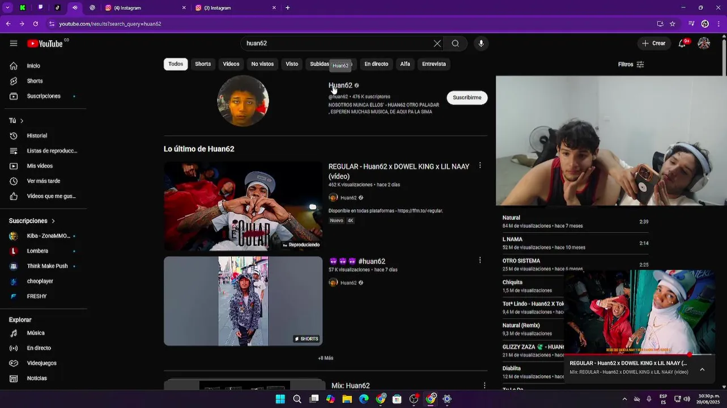Expand the Tú section
Screen dimensions: 727x408
(x=16, y=121)
